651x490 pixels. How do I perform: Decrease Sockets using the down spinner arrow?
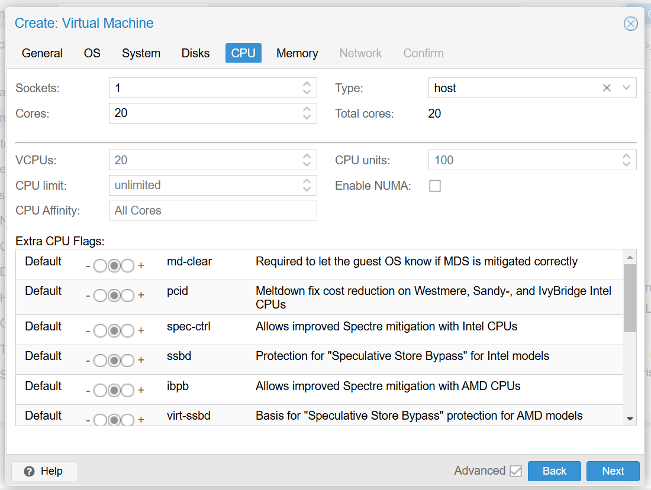[307, 91]
